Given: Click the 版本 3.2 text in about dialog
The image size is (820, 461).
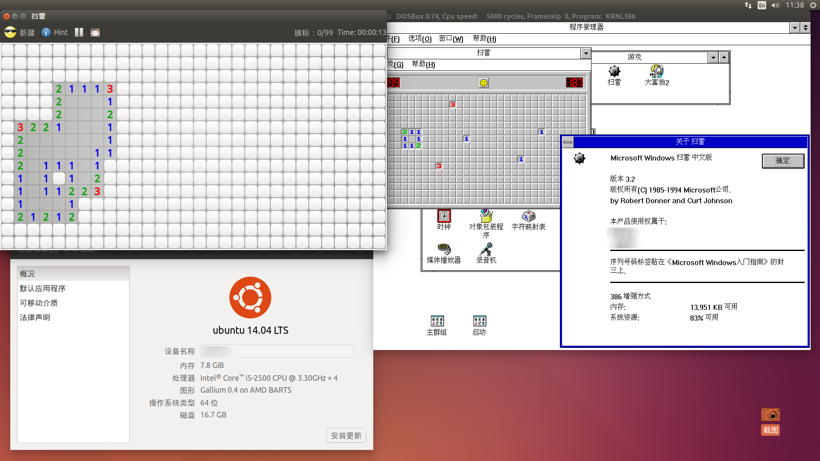Looking at the screenshot, I should [622, 179].
